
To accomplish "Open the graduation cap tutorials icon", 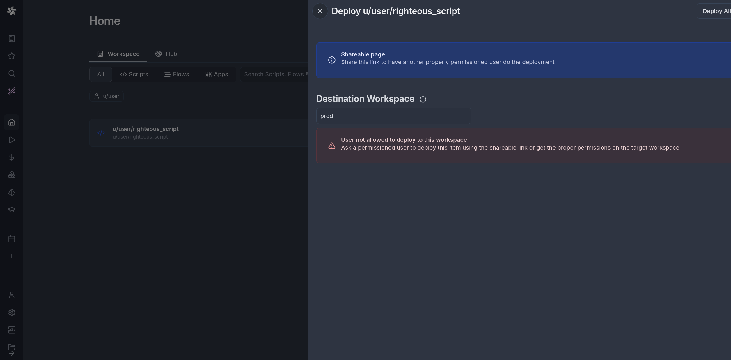I will (x=12, y=210).
